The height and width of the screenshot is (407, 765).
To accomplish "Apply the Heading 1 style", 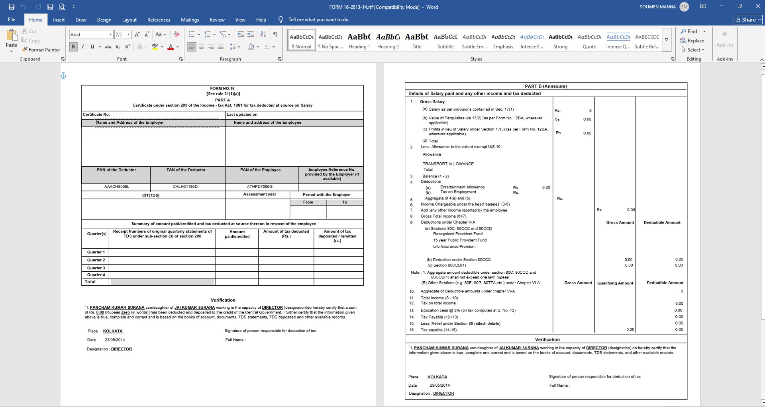I will [x=359, y=41].
